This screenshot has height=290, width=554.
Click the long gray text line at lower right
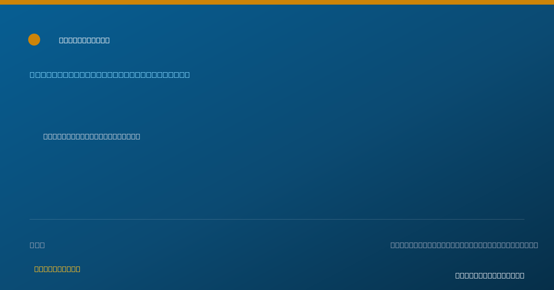click(x=464, y=245)
